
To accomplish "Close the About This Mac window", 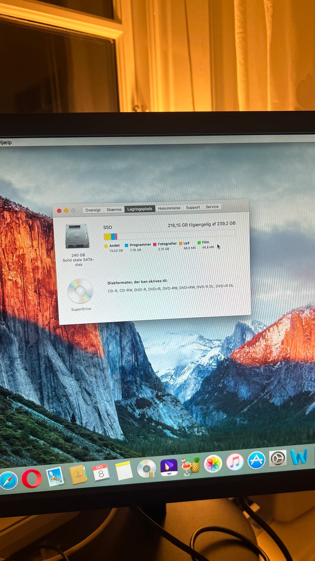I will (59, 211).
